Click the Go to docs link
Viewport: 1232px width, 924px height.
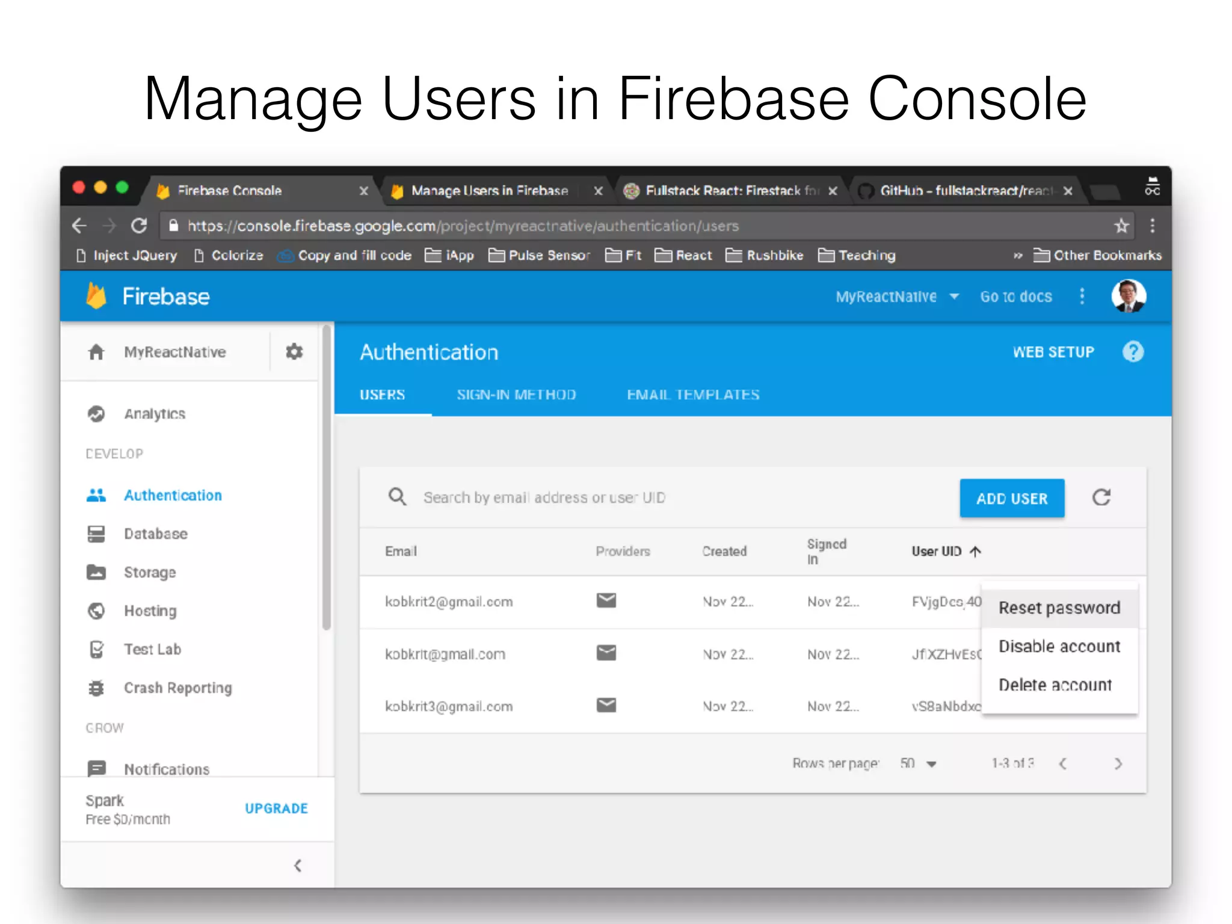coord(1016,297)
